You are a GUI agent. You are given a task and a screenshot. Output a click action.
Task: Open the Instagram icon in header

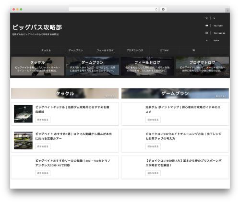206,33
